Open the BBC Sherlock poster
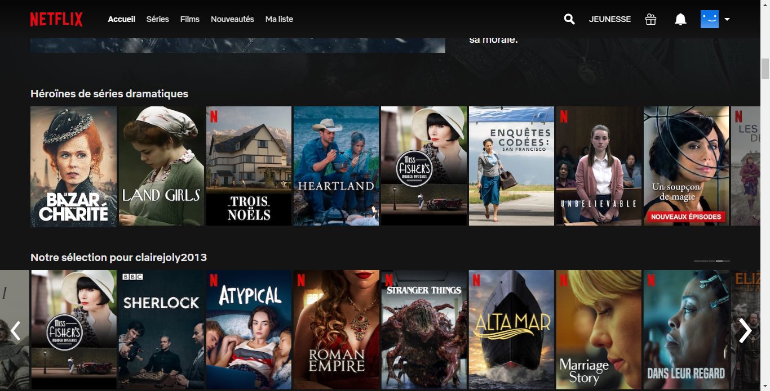The height and width of the screenshot is (391, 770). tap(161, 329)
